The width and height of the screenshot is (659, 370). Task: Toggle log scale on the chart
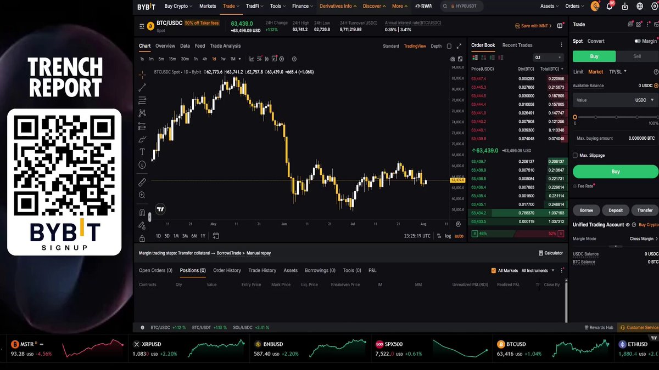click(448, 236)
